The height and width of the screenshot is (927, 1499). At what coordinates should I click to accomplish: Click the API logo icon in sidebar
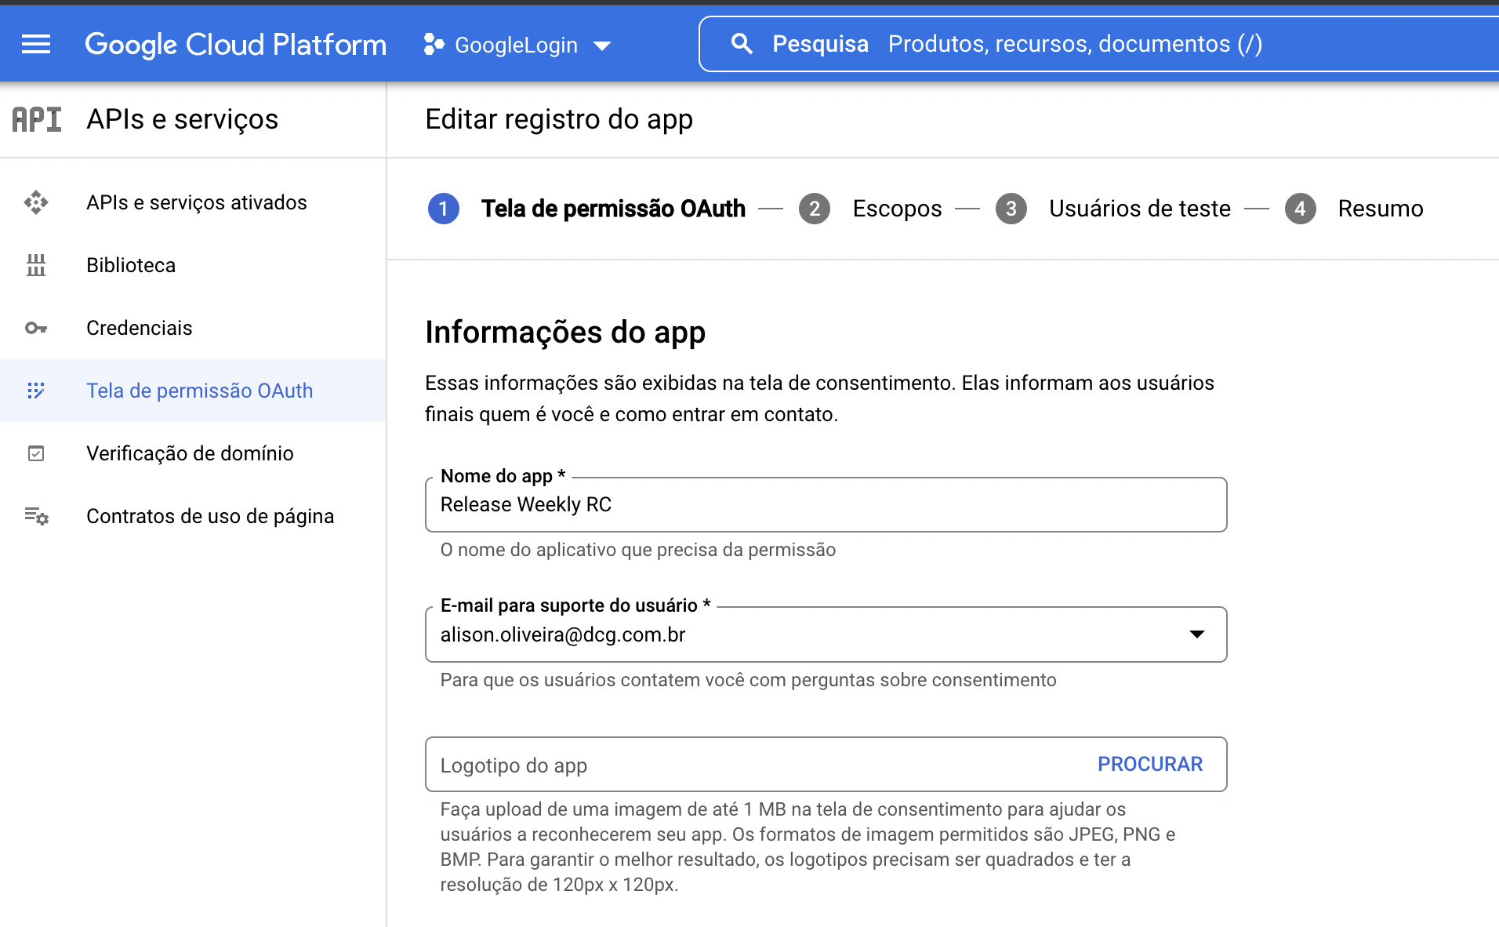coord(37,120)
